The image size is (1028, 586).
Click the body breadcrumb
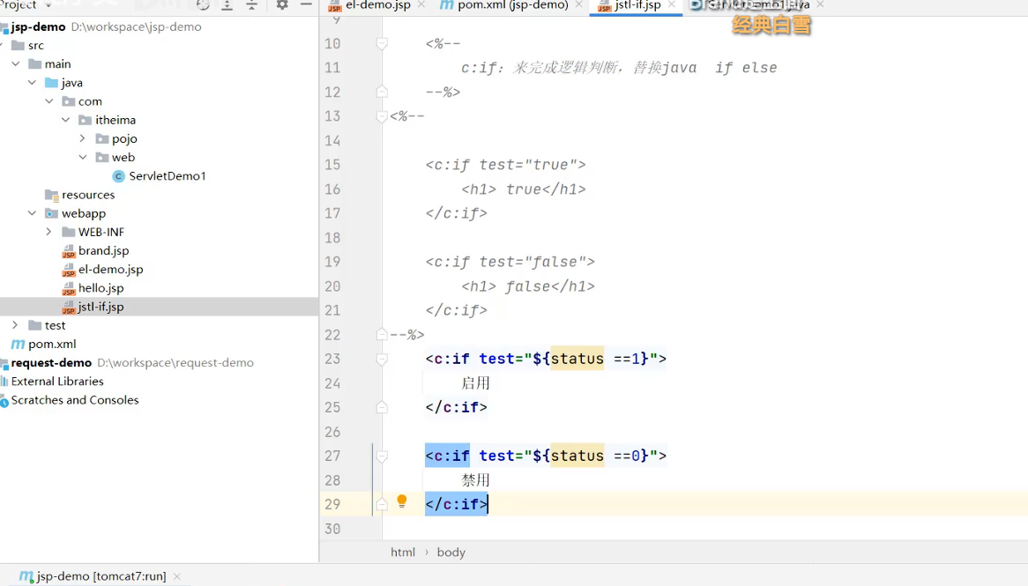coord(451,552)
